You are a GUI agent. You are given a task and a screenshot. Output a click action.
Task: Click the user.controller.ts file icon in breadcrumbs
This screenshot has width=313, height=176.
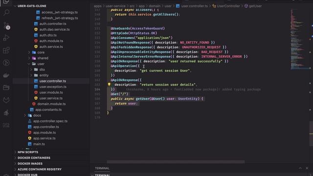(x=178, y=6)
